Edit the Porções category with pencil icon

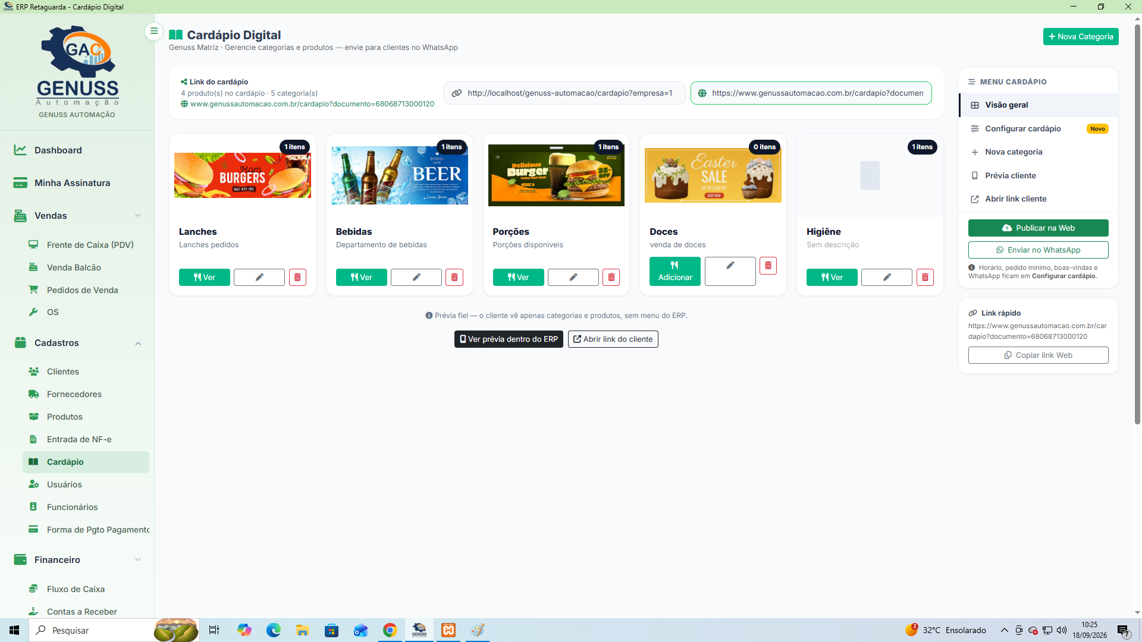pyautogui.click(x=573, y=278)
